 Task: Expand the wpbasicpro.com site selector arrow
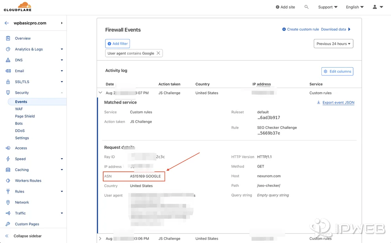click(x=62, y=23)
